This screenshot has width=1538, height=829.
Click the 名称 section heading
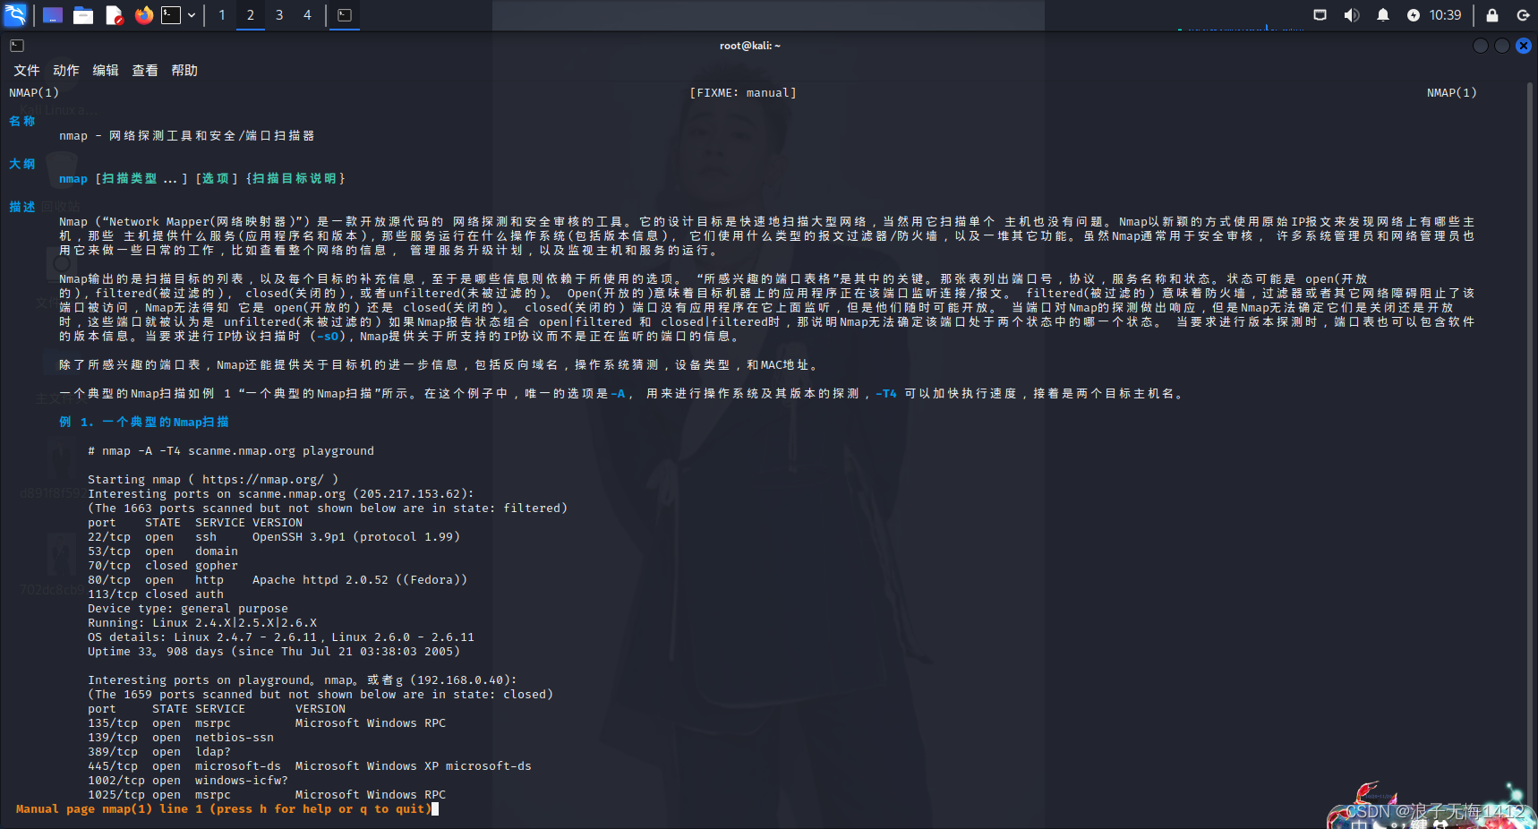click(22, 121)
